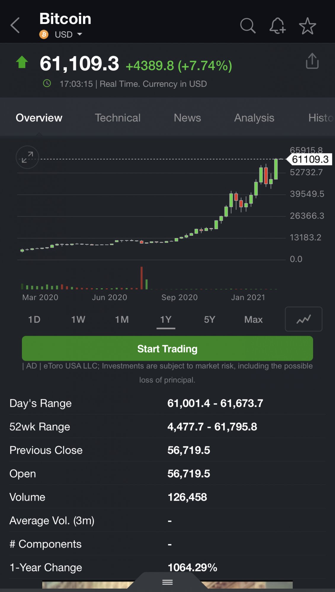Open the search magnifier icon
The height and width of the screenshot is (592, 335).
click(248, 26)
